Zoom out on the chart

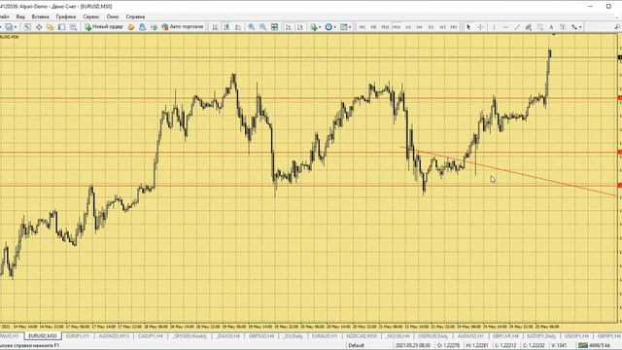(x=262, y=26)
